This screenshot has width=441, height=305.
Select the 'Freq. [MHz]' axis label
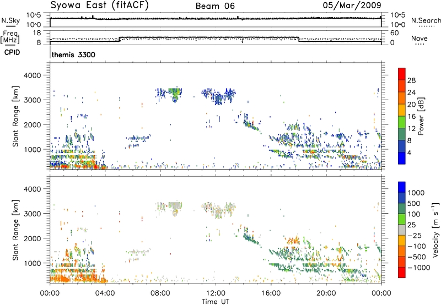pyautogui.click(x=10, y=37)
